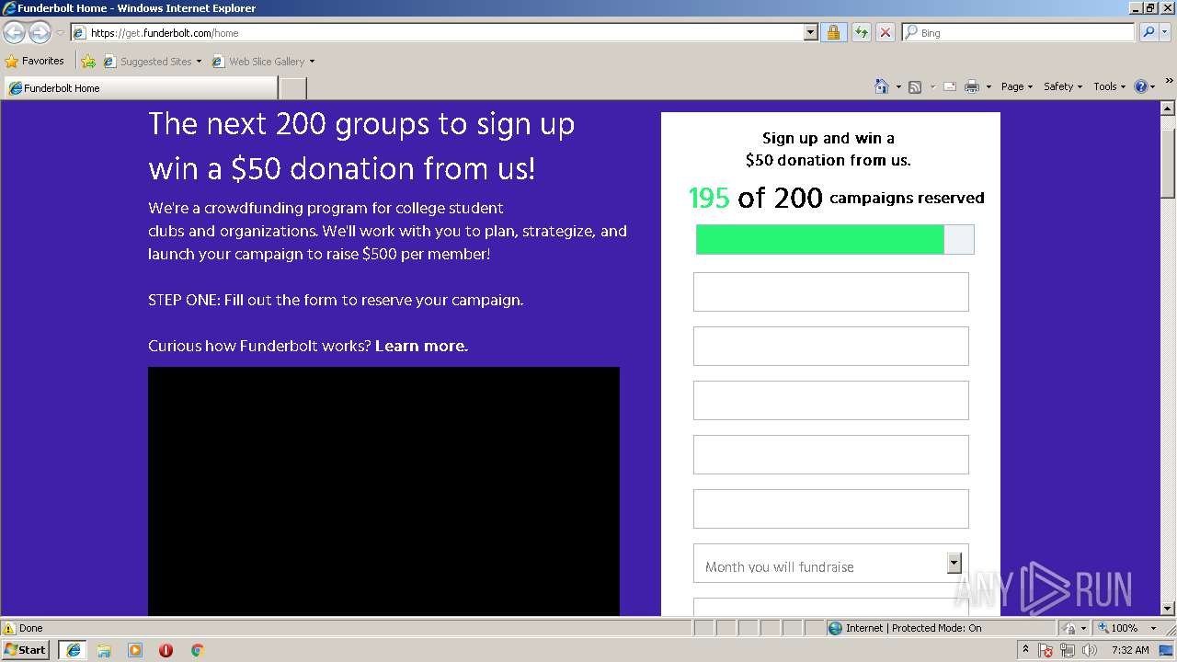Viewport: 1177px width, 662px height.
Task: Expand the address bar URL history dropdown
Action: click(x=810, y=32)
